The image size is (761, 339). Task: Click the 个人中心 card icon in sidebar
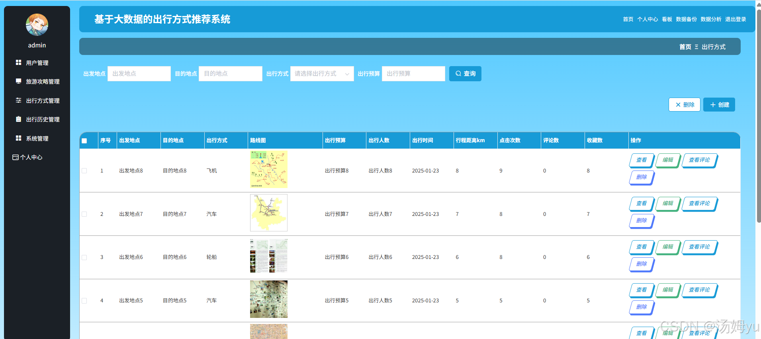click(16, 157)
